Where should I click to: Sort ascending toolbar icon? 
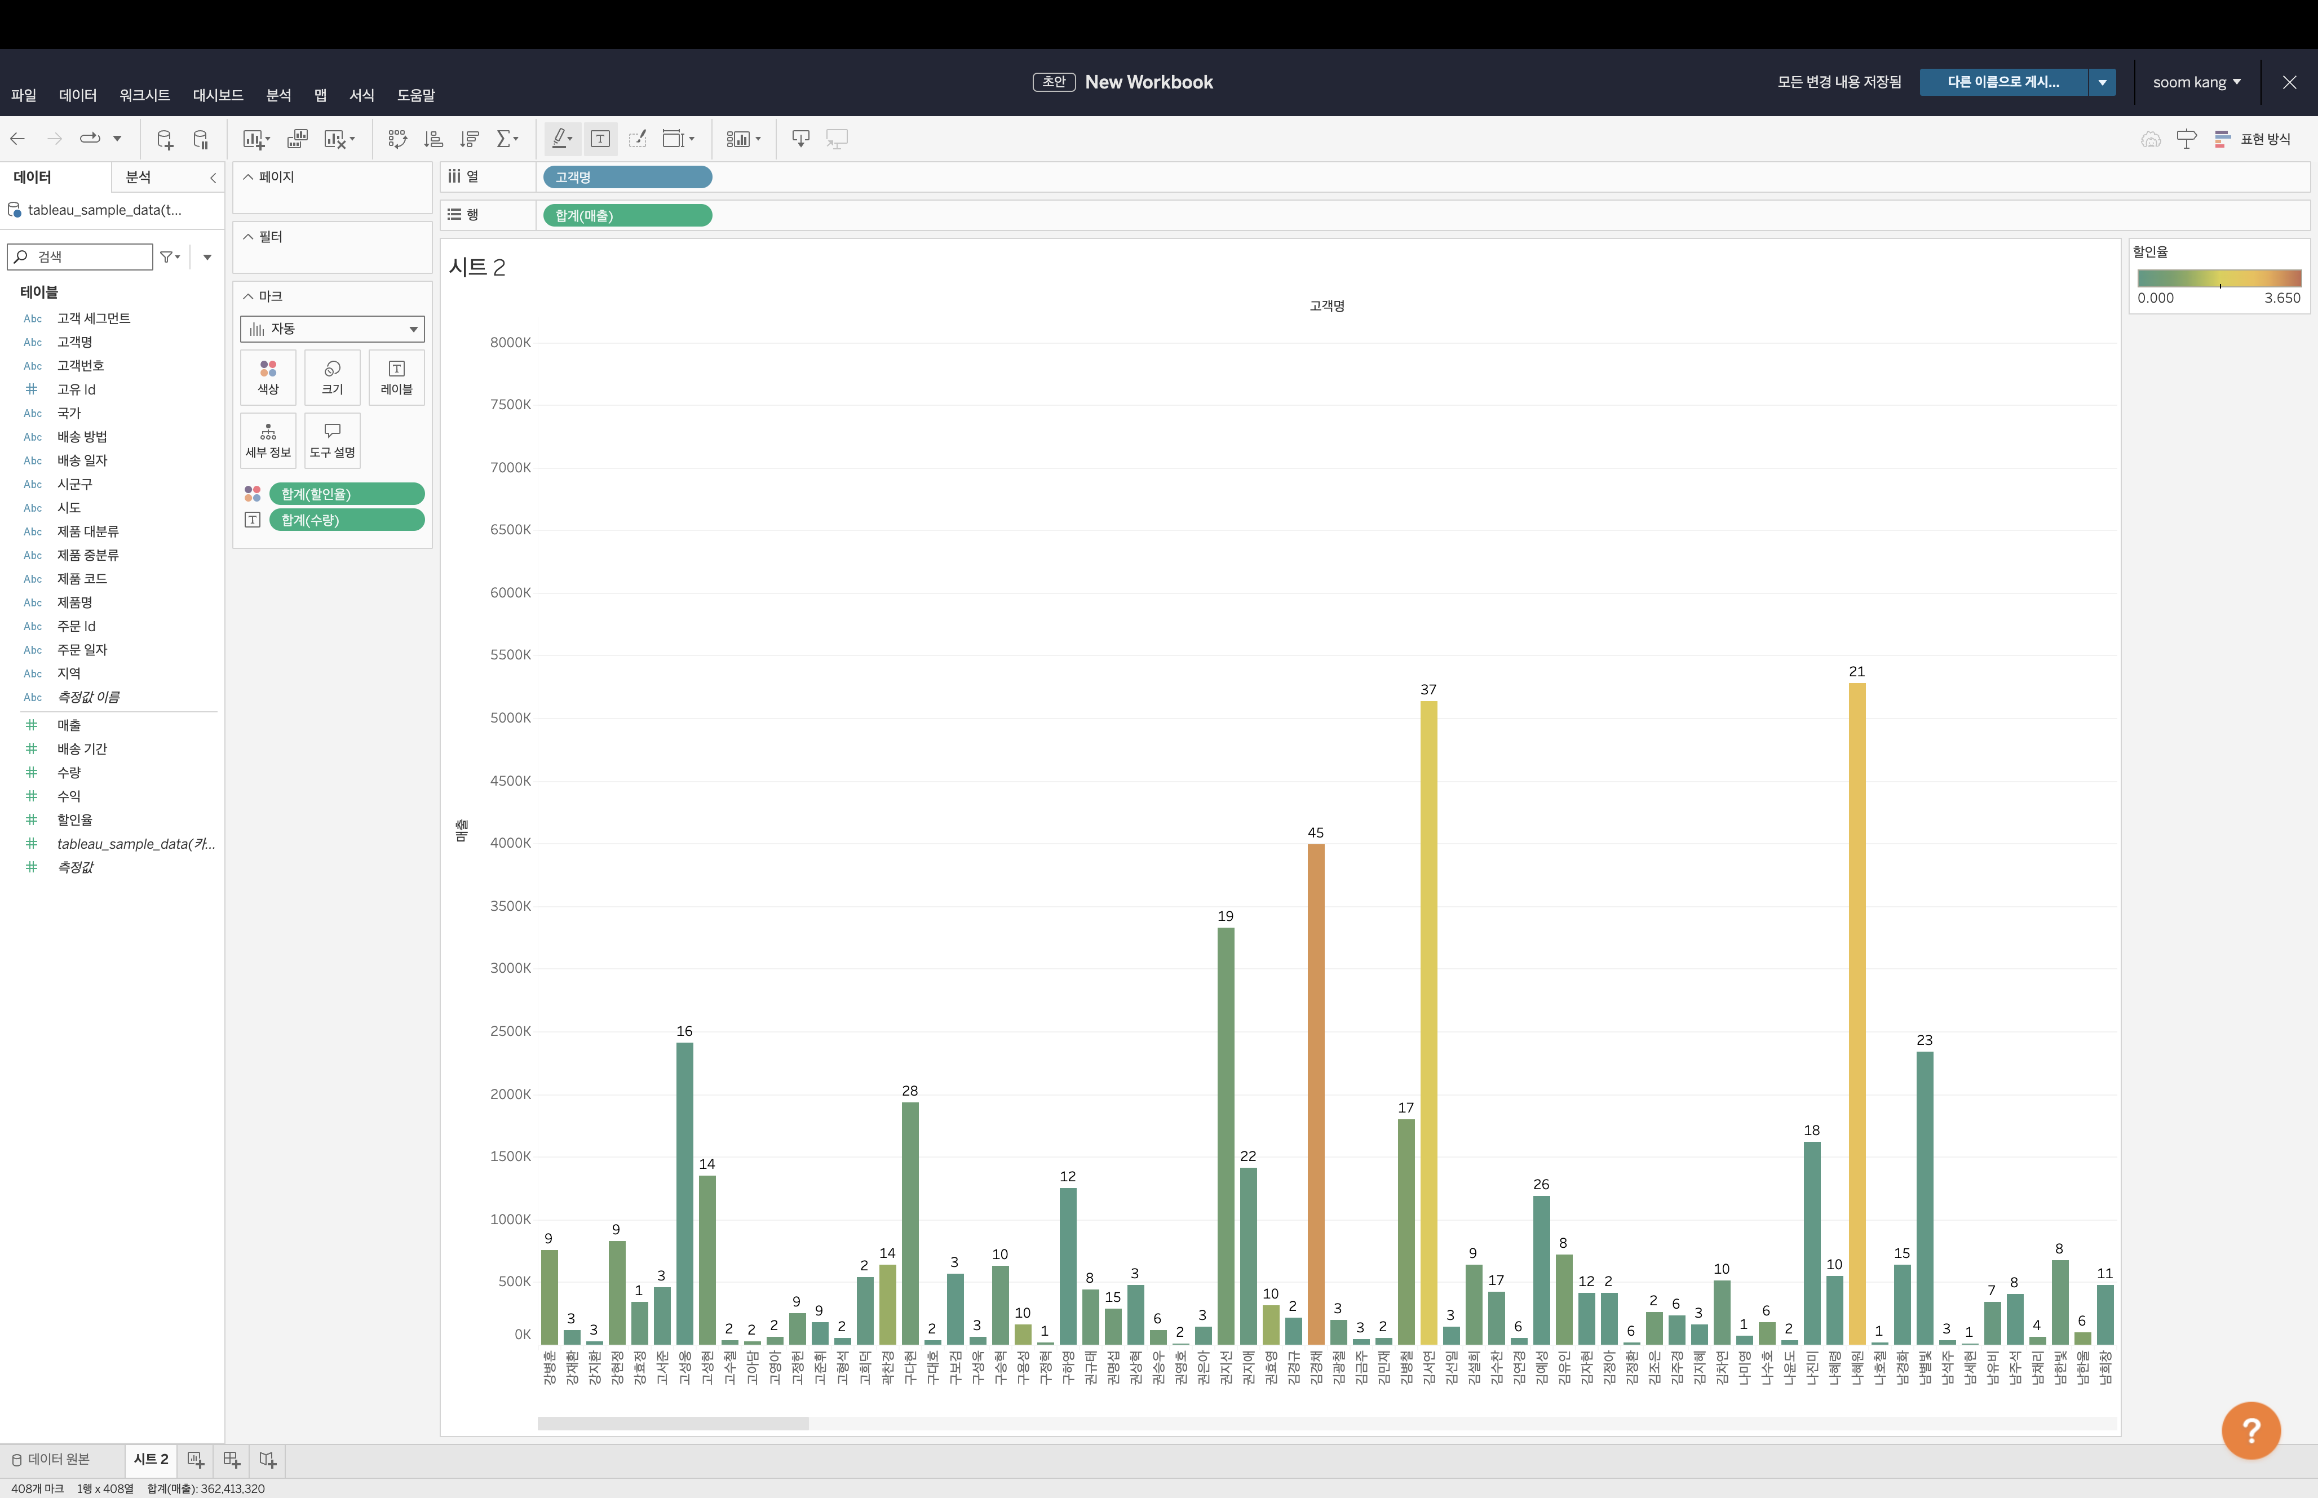[x=434, y=139]
